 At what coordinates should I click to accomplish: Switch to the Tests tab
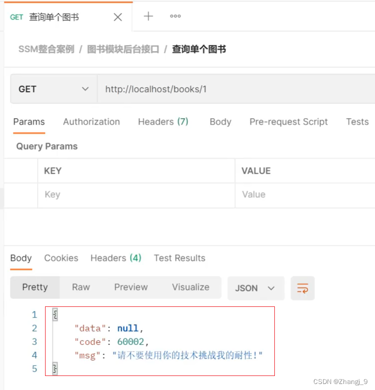point(357,122)
